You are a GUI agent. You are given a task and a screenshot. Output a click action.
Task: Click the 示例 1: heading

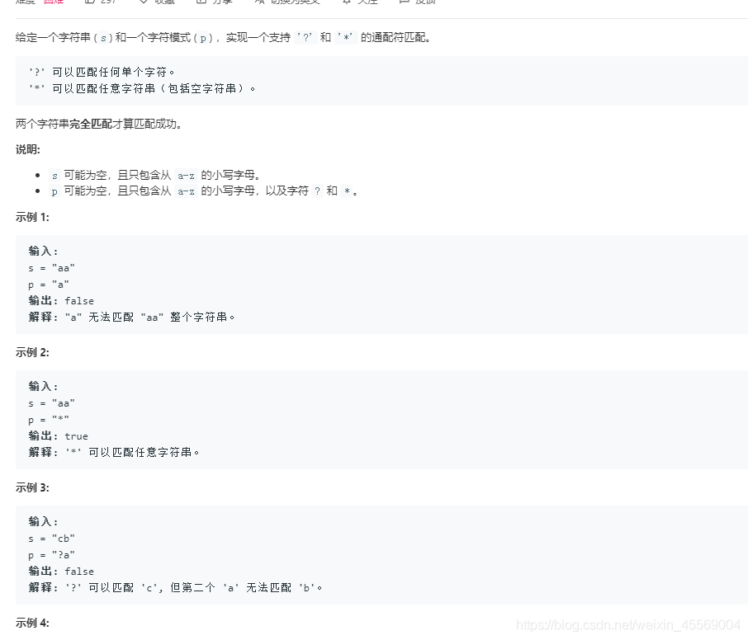(32, 217)
